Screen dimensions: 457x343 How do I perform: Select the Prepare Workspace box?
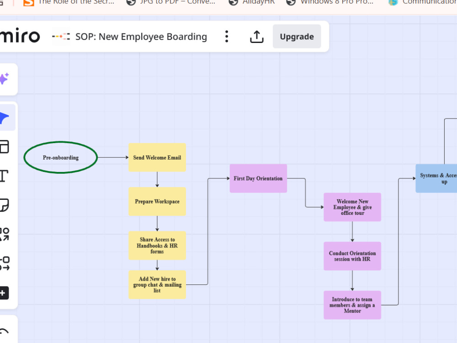tap(157, 202)
